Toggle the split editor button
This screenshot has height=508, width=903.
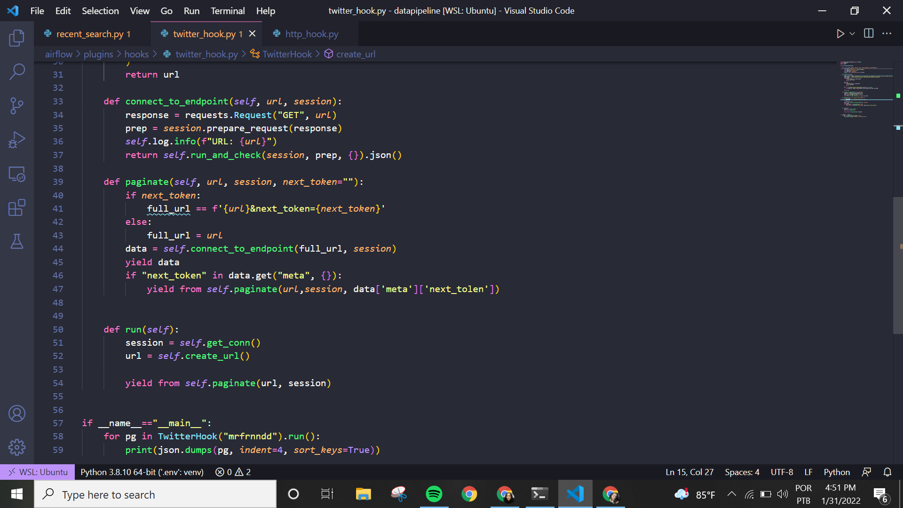click(869, 34)
